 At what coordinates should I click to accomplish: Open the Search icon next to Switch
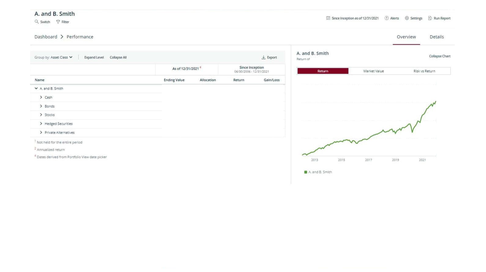click(x=36, y=22)
